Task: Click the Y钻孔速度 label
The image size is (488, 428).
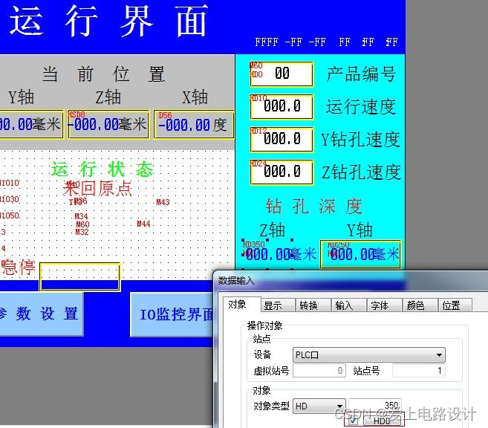Action: coord(360,140)
